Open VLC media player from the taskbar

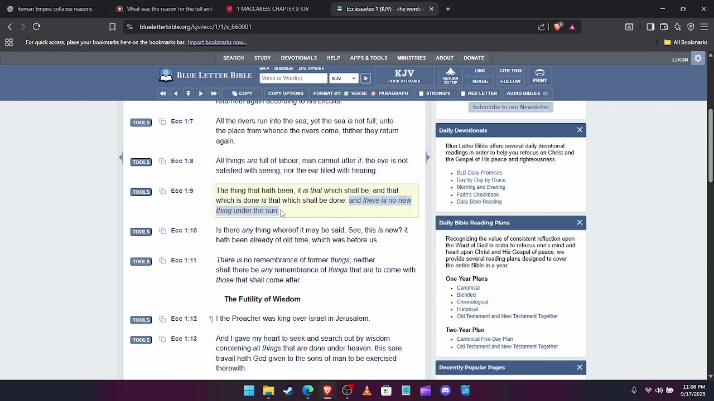coord(366,390)
